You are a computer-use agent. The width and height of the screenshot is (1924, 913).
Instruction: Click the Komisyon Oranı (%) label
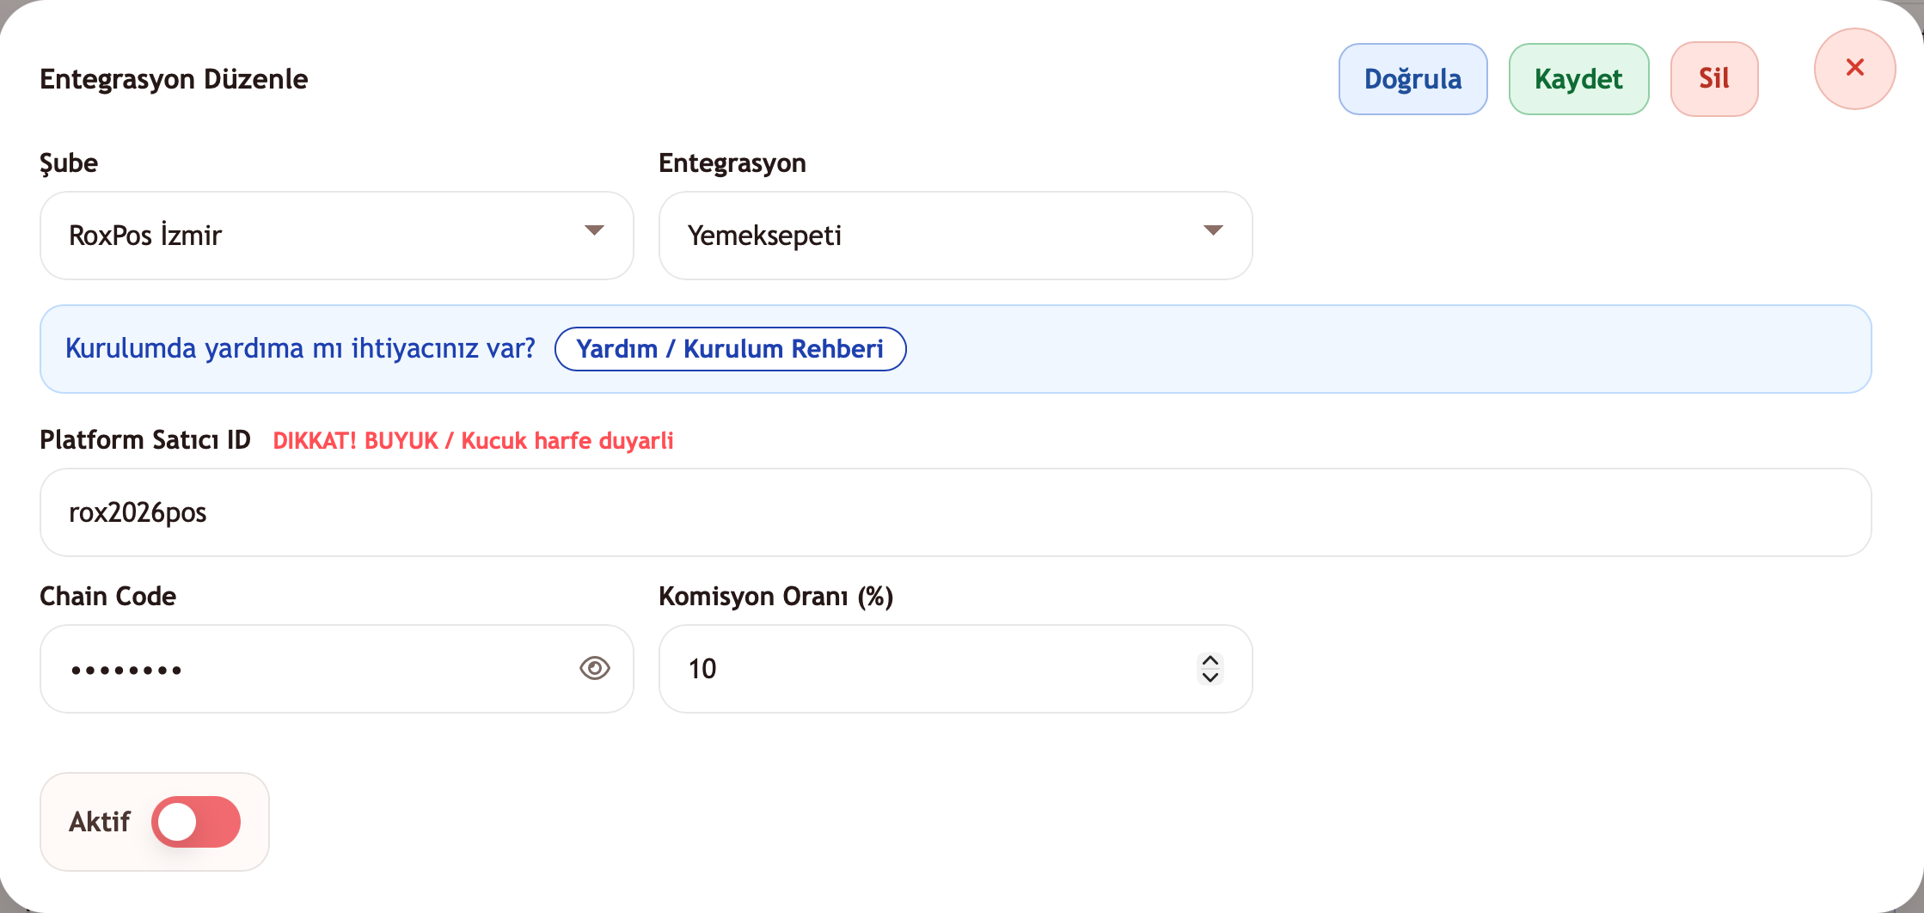click(x=775, y=596)
